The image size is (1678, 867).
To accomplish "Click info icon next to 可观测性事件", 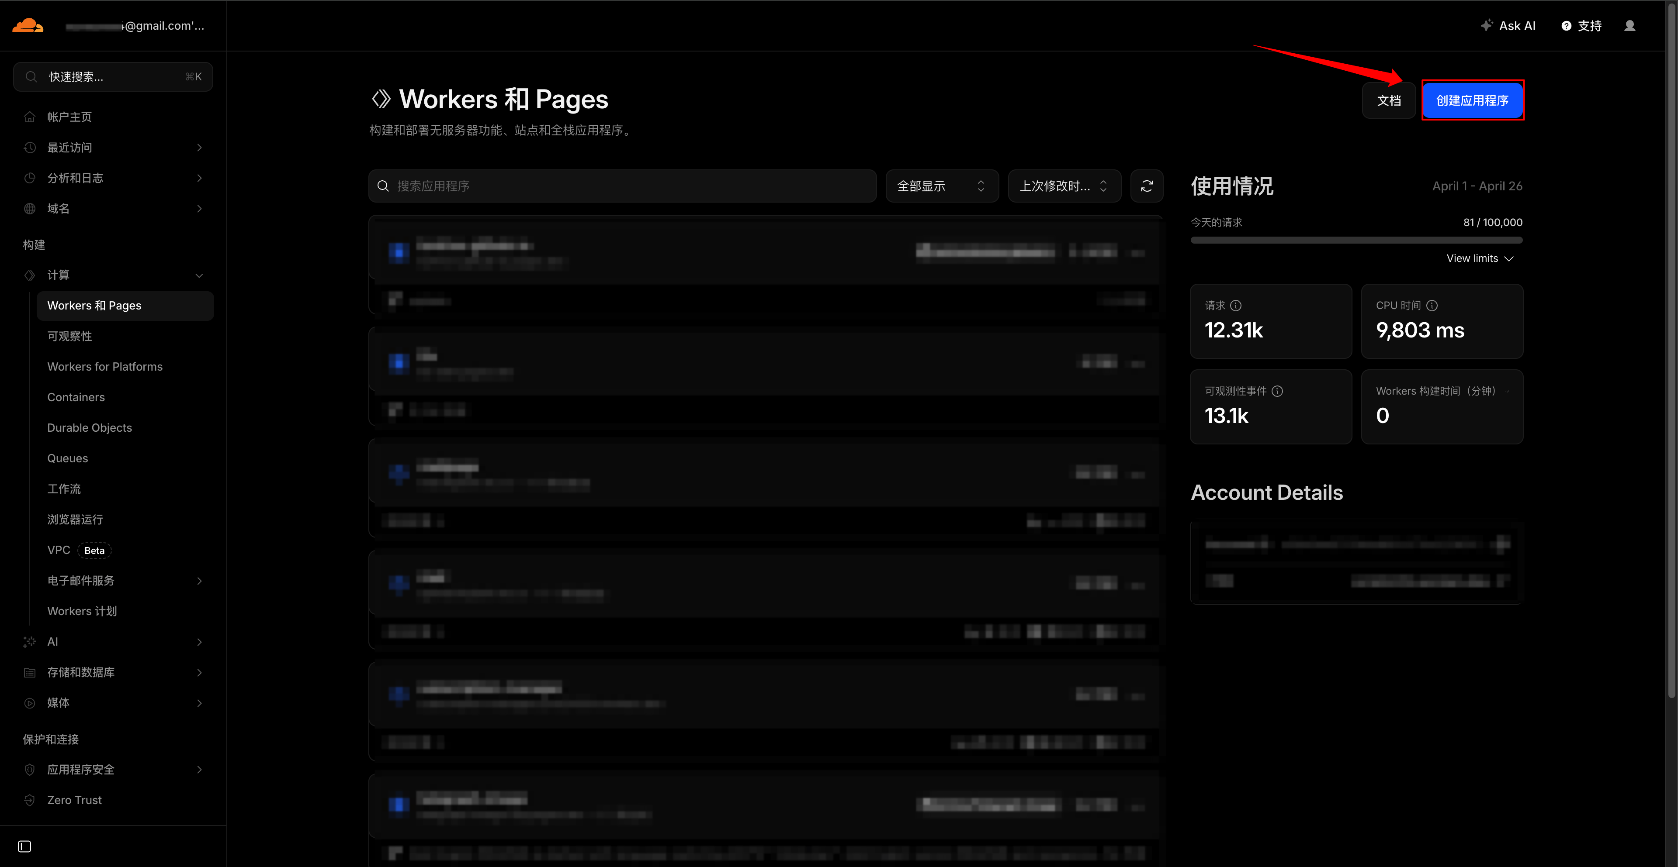I will tap(1277, 391).
